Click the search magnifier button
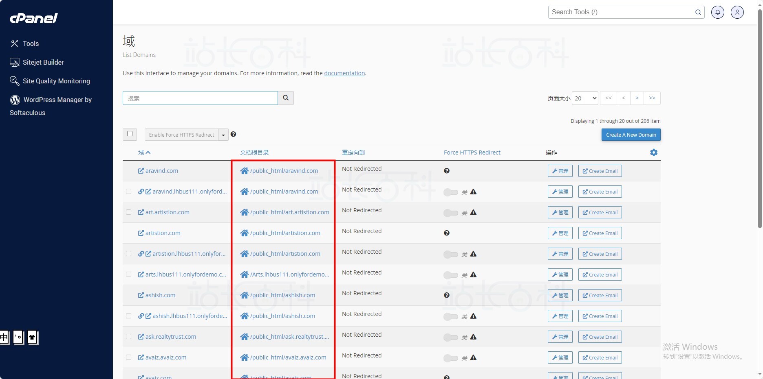This screenshot has width=763, height=379. (x=286, y=98)
